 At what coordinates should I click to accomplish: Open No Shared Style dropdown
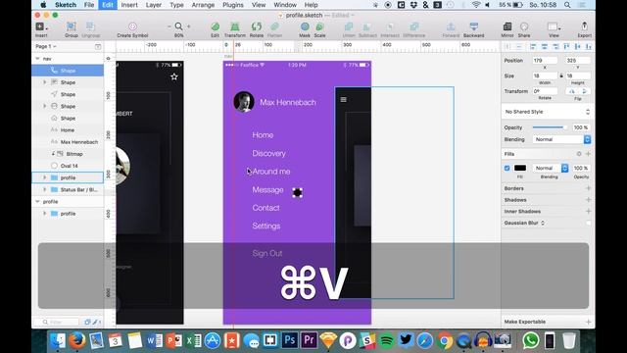click(547, 112)
